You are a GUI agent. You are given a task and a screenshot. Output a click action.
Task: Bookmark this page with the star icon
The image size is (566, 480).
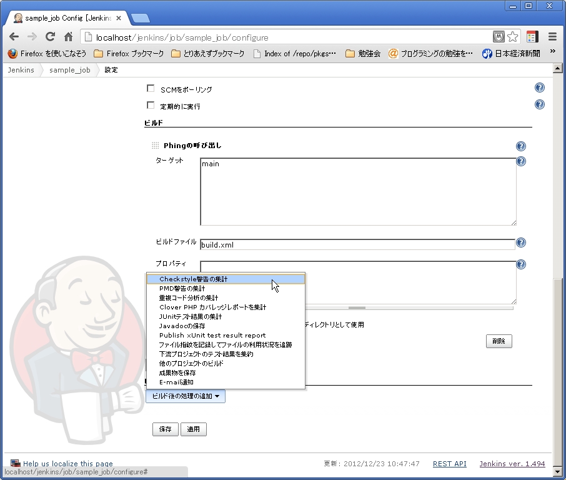[x=512, y=37]
